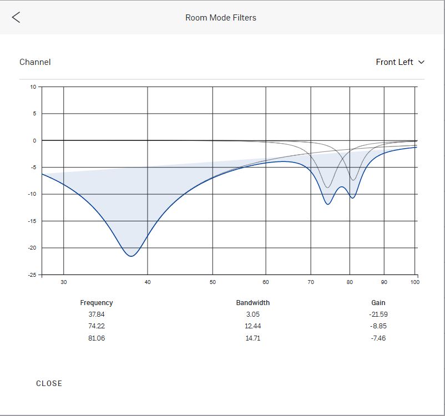Select frequency value 74.22

click(x=97, y=326)
